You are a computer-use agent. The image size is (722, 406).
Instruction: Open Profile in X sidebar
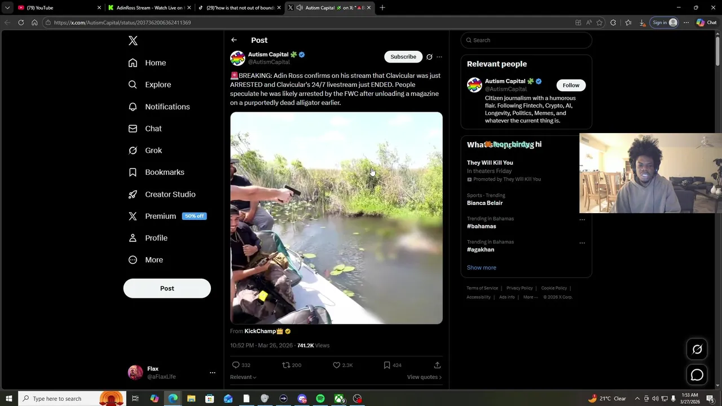[x=148, y=238]
